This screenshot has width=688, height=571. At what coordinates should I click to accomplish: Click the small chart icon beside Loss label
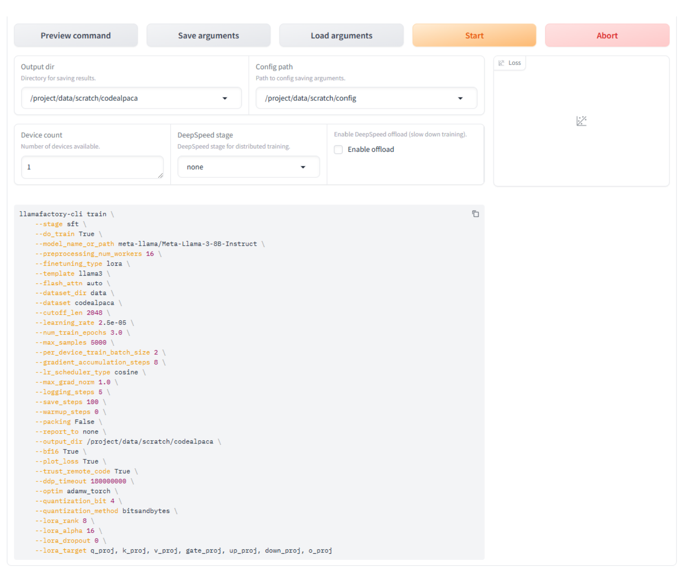pyautogui.click(x=501, y=63)
